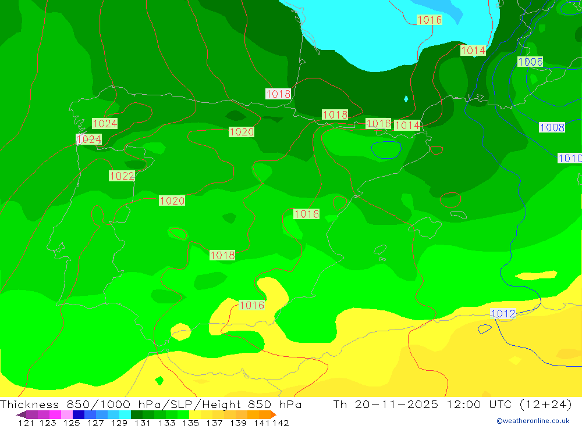Click the legend value 133
Screen dimensions: 582x426
click(x=166, y=423)
